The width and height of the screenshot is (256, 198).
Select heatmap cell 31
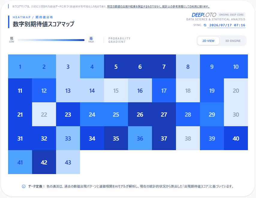(20, 138)
